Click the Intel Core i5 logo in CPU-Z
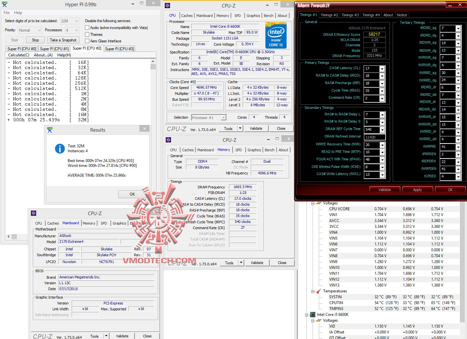The image size is (467, 339). click(x=276, y=35)
